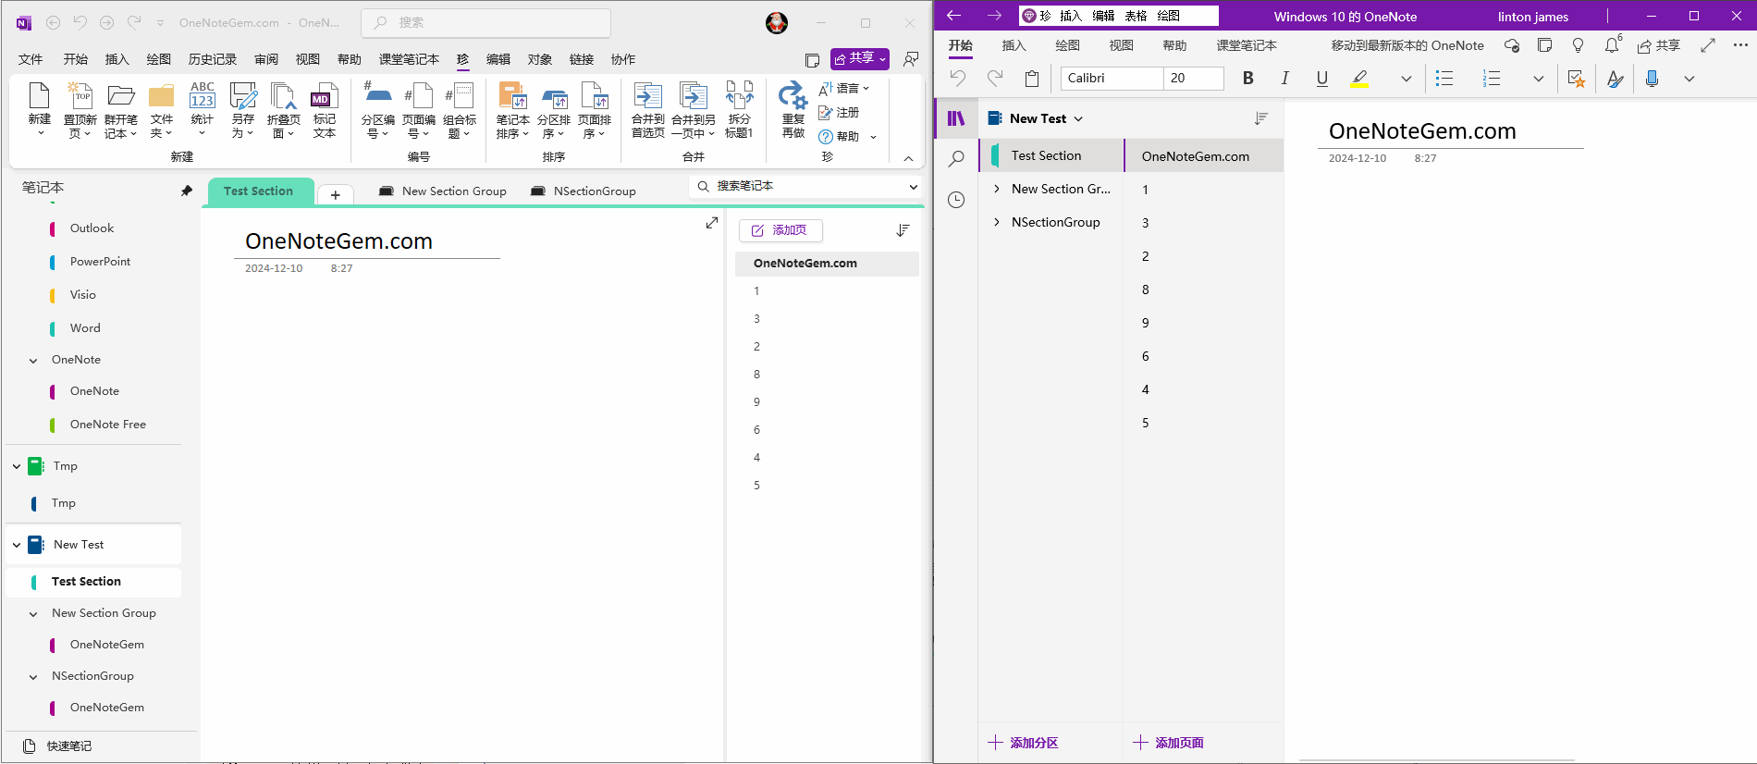Click the 另存为 save-as icon
Viewport: 1757px width, 764px height.
243,96
